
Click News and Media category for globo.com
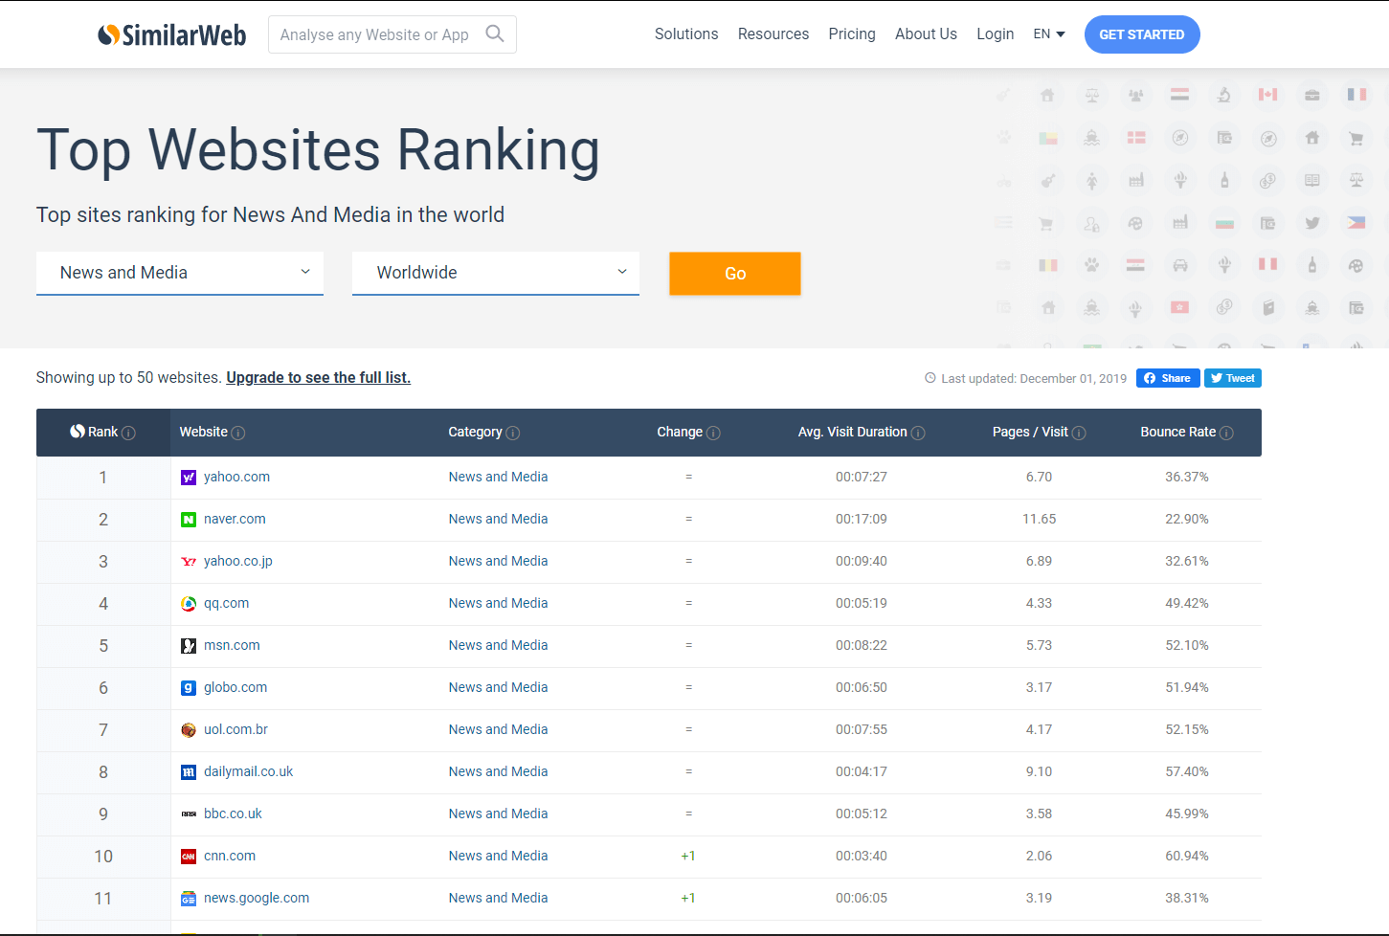pos(498,687)
